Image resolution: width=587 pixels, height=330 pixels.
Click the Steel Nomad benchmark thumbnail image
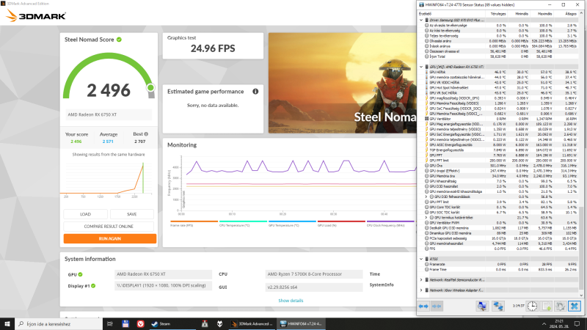click(x=342, y=83)
